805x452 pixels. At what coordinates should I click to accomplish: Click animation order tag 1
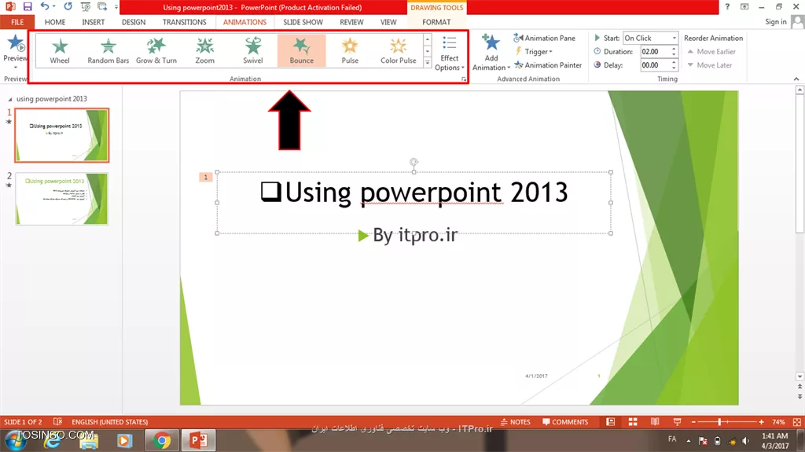pyautogui.click(x=206, y=177)
